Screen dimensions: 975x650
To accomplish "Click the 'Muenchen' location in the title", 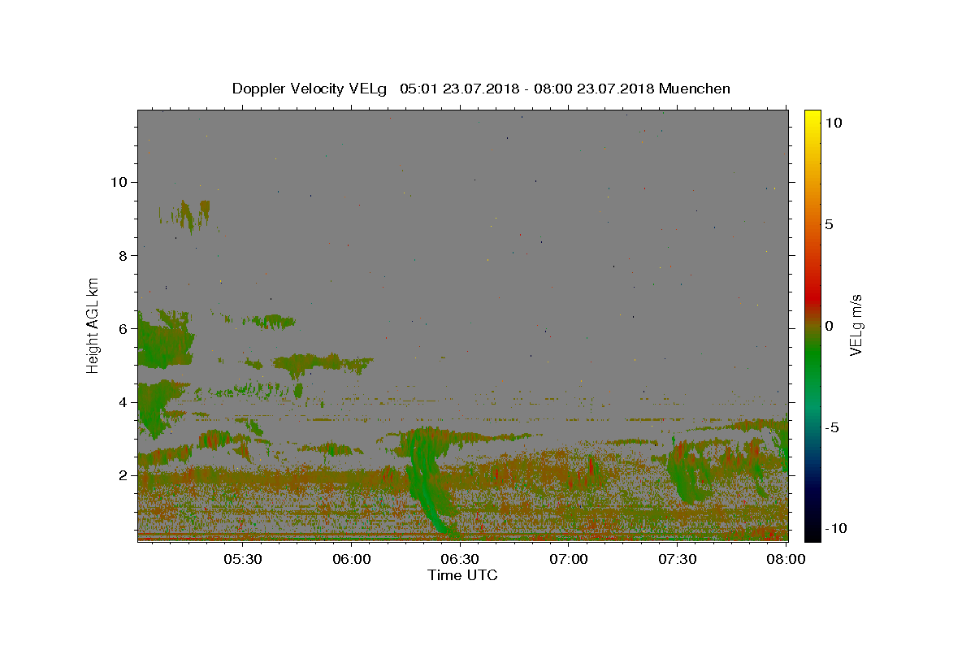I will pos(695,89).
